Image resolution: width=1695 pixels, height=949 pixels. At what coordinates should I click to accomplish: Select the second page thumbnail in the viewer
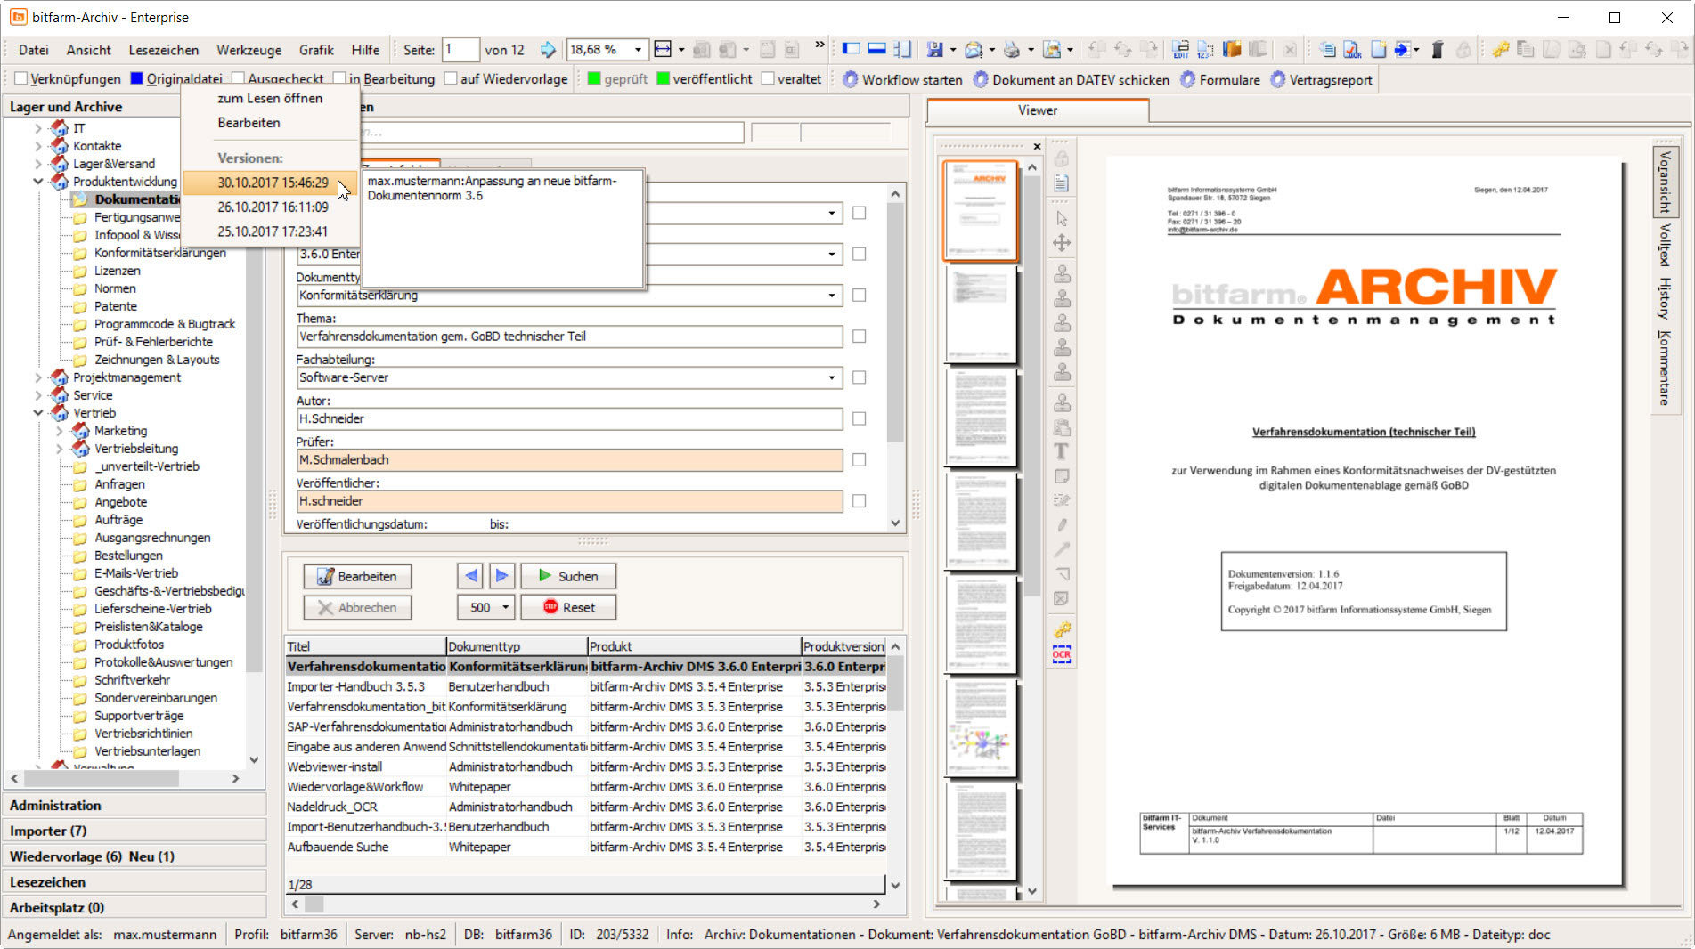pos(980,315)
